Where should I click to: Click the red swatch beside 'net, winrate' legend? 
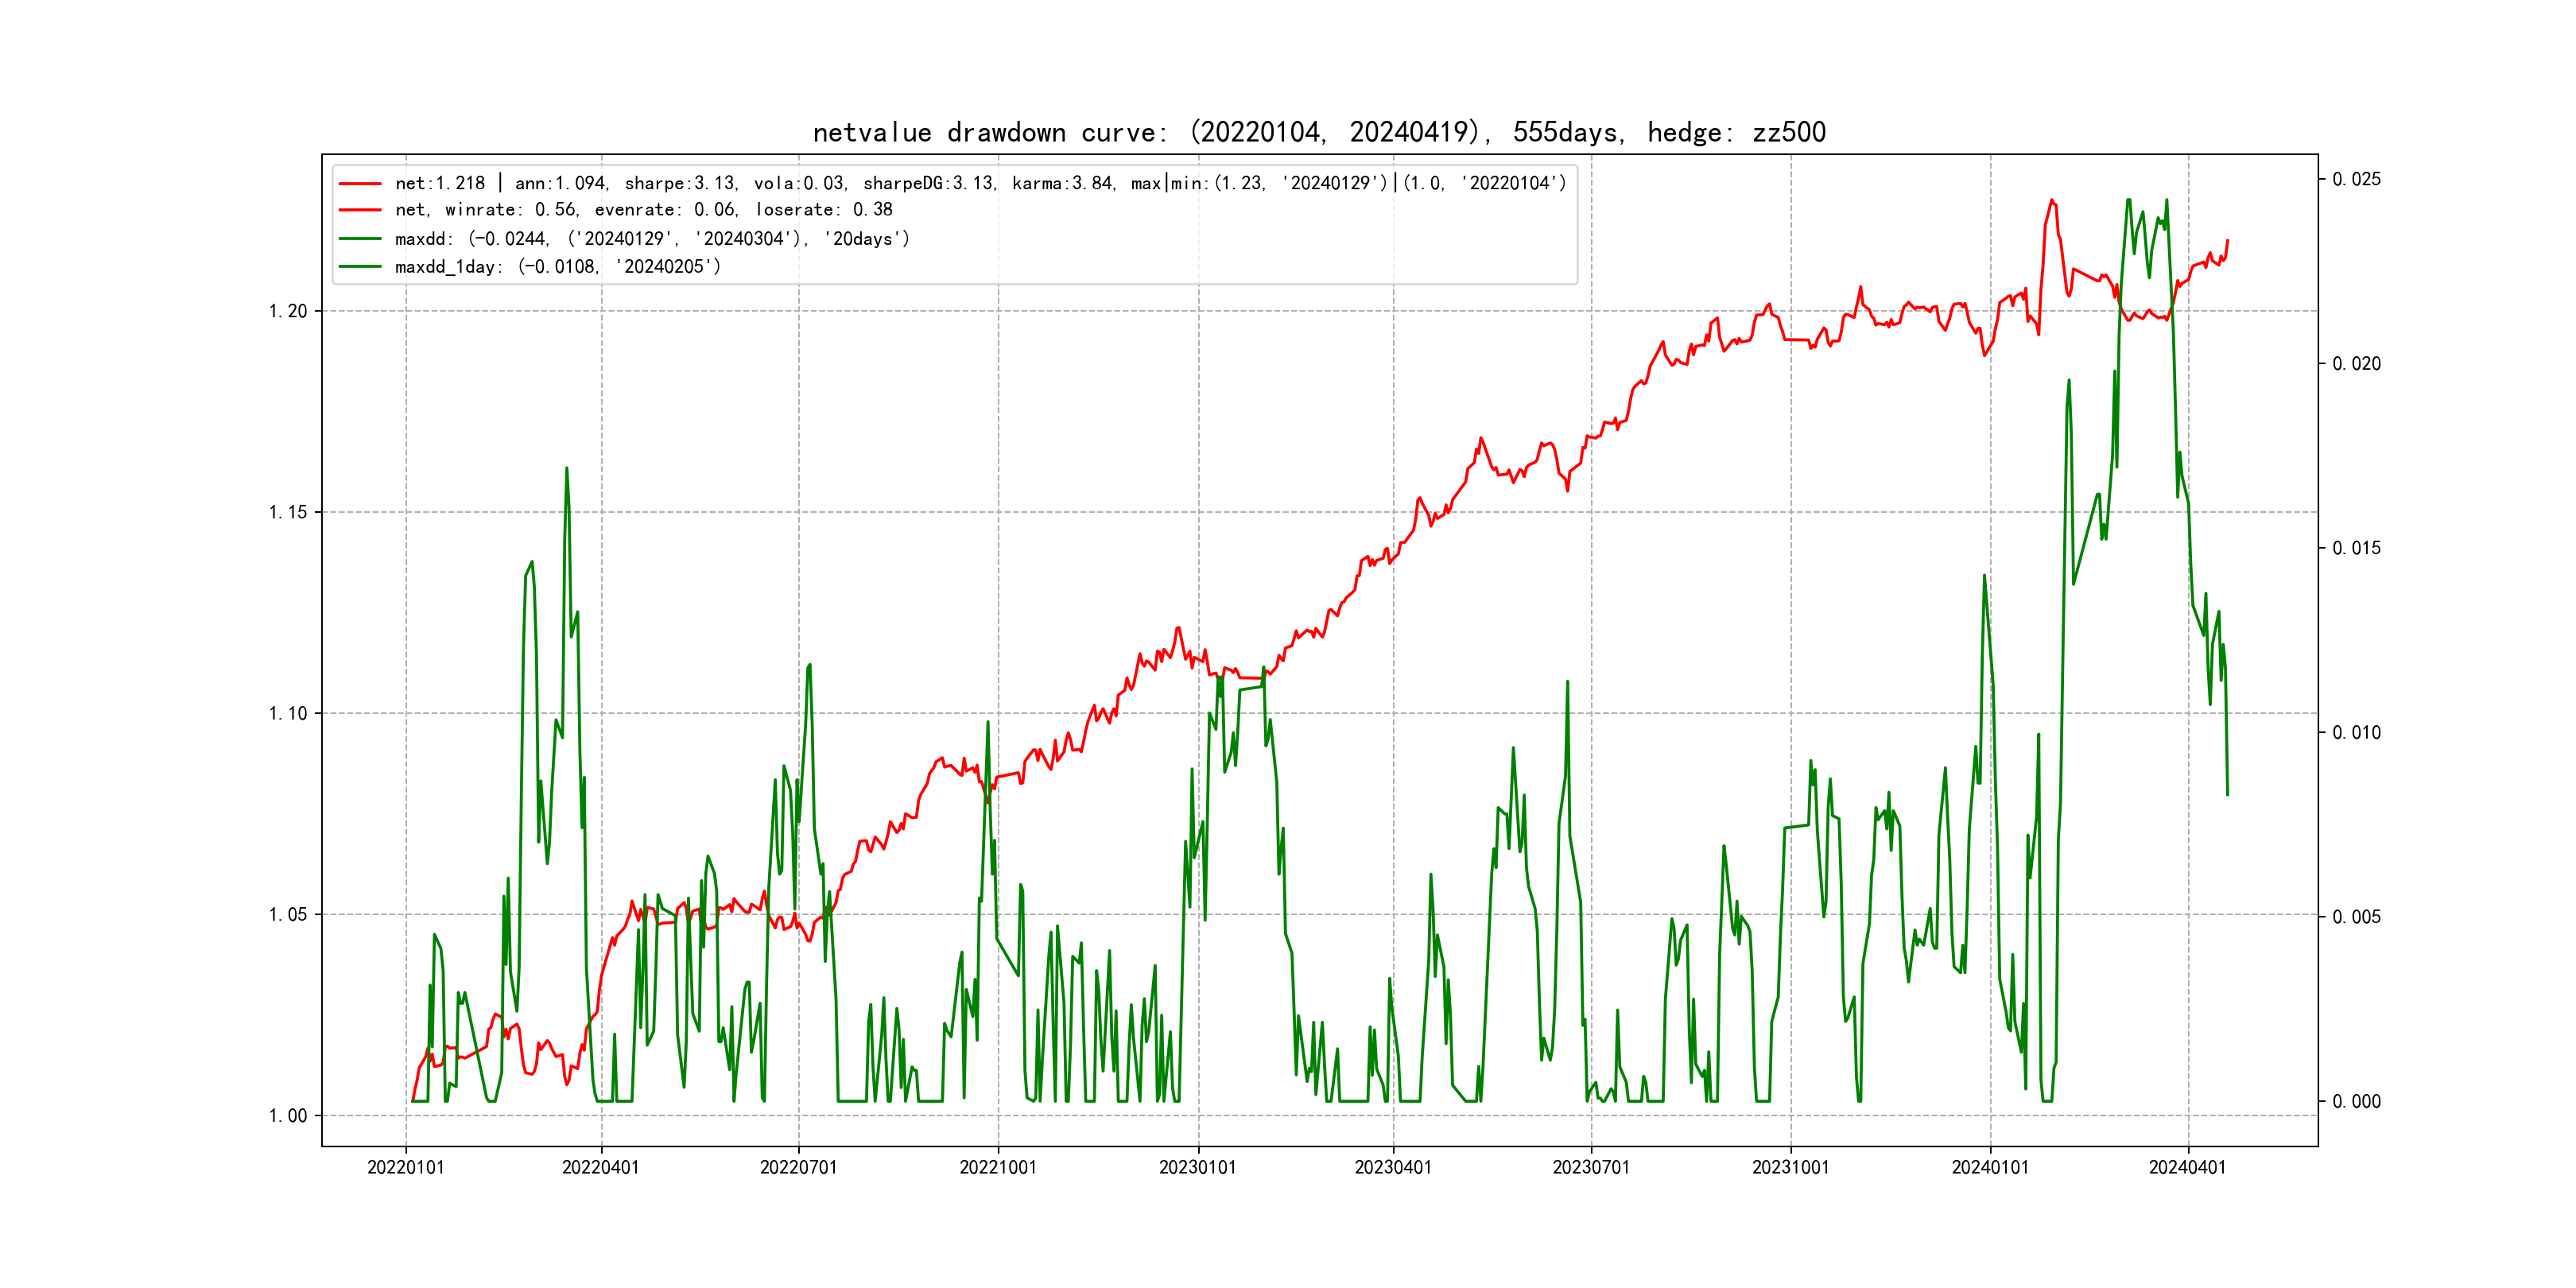[x=360, y=210]
